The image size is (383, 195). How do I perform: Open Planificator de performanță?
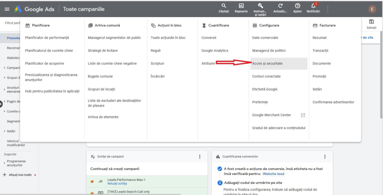[x=47, y=38]
